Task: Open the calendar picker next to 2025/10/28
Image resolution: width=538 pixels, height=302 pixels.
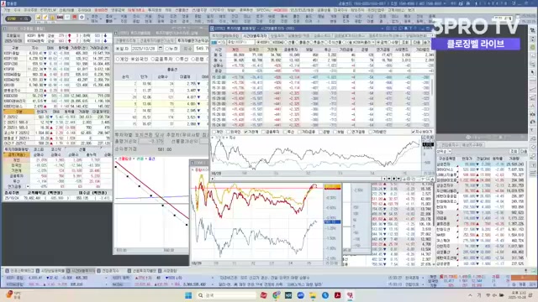Action: tap(161, 49)
